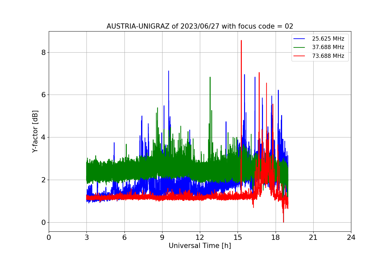Click the green line sample in legend
This screenshot has width=390, height=260.
(299, 47)
